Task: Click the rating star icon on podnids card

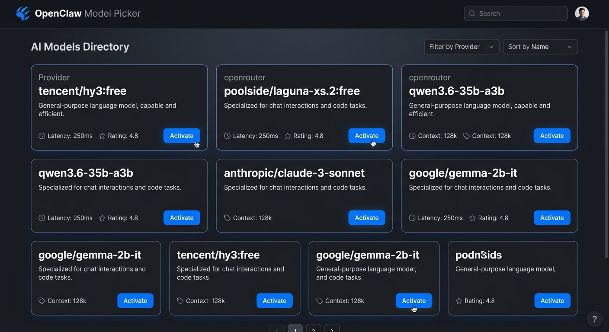Action: click(459, 301)
